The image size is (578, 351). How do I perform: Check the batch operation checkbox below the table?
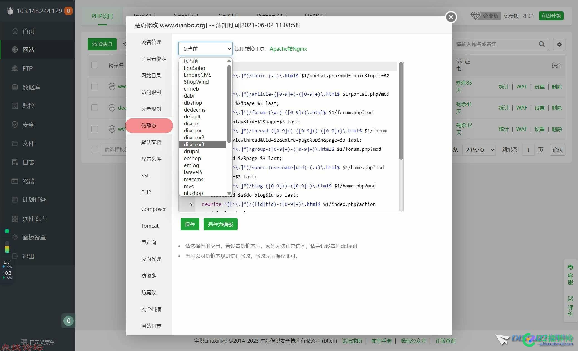(x=95, y=150)
